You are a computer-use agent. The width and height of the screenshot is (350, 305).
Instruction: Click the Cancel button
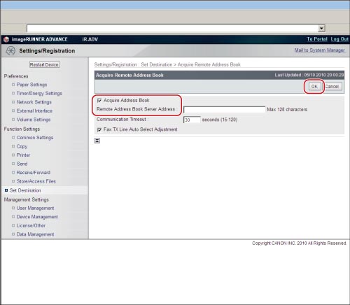332,87
